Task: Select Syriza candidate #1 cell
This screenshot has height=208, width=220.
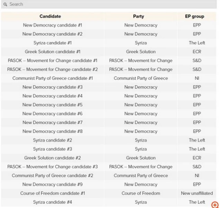Action: click(53, 43)
